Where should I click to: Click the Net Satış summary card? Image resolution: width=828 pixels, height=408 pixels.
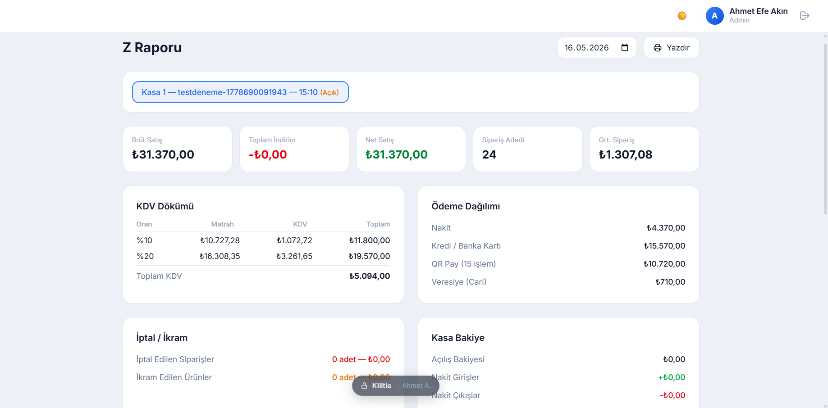click(411, 149)
